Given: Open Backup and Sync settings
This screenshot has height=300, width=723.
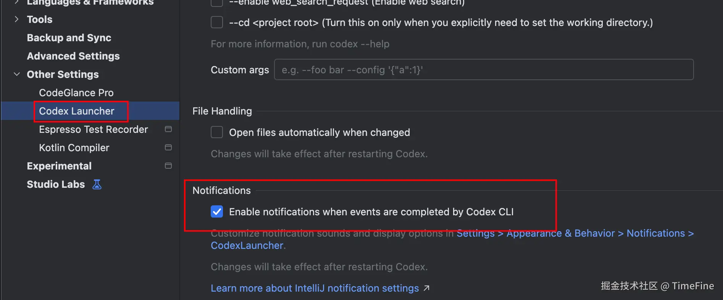Looking at the screenshot, I should [x=69, y=38].
